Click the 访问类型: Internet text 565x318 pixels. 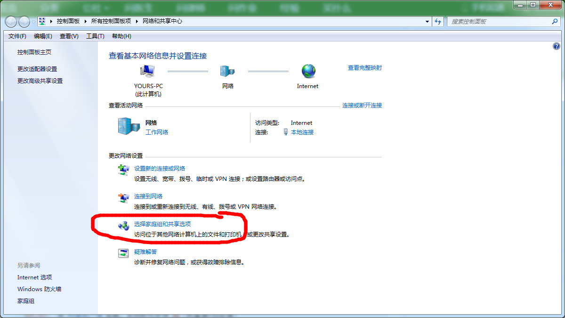point(284,123)
